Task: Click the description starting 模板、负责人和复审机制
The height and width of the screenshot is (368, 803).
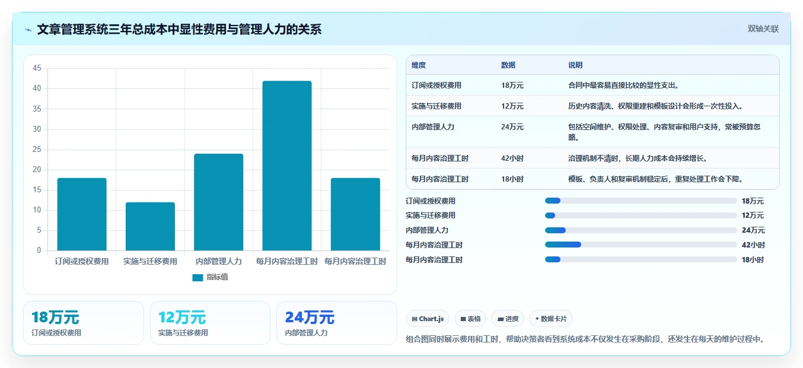Action: (x=656, y=179)
